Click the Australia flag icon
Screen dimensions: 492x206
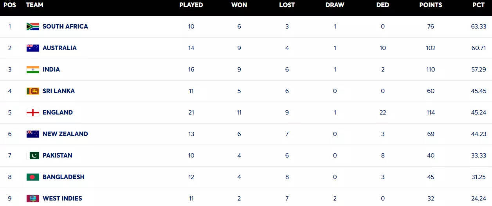coord(33,48)
